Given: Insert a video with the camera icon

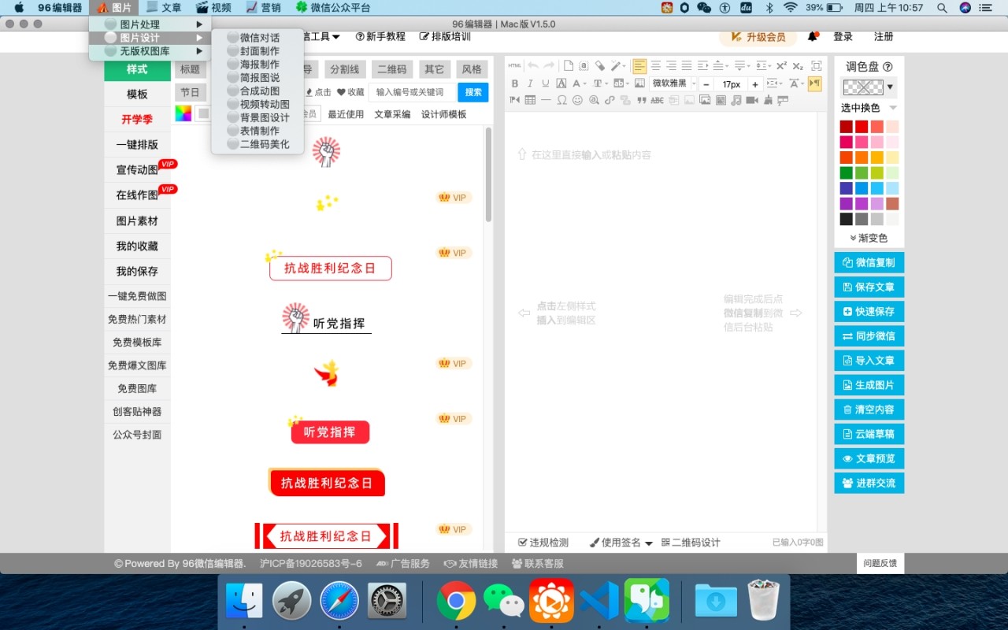Looking at the screenshot, I should coord(753,100).
